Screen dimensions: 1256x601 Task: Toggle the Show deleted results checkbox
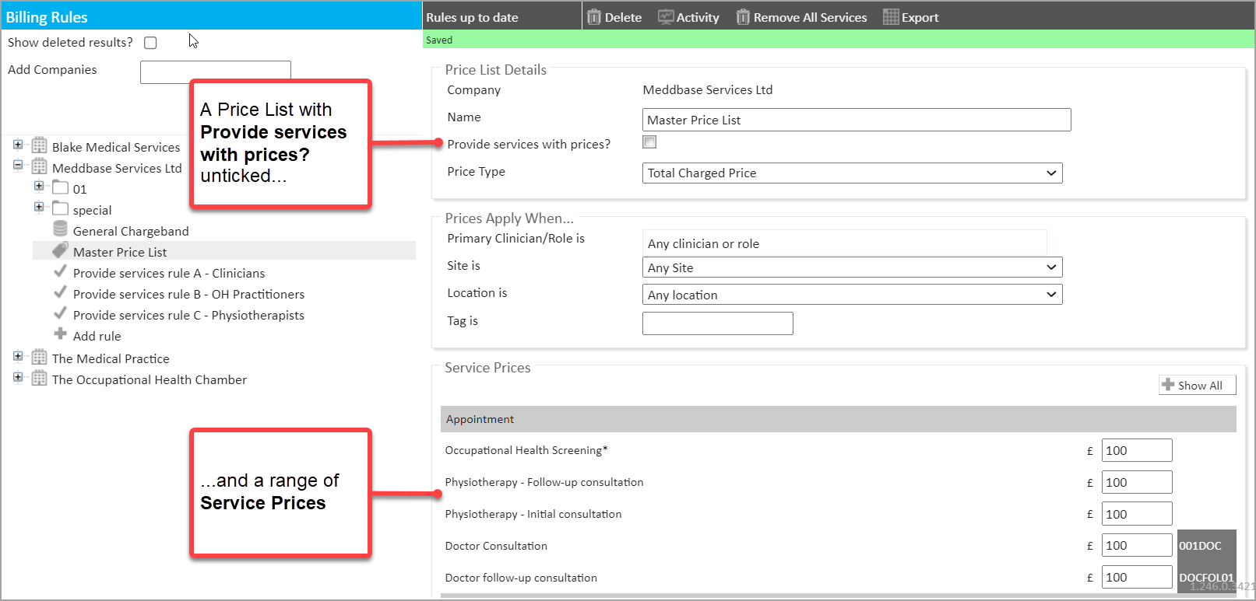150,43
